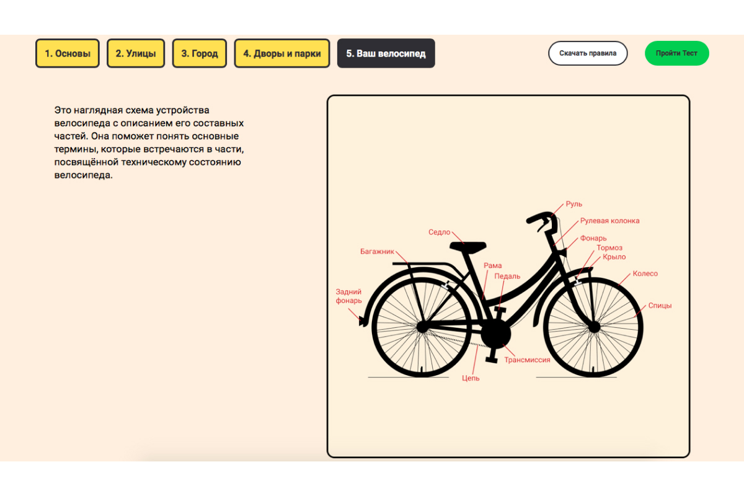Viewport: 744px width, 496px height.
Task: Pick the 'Рулевая колонка' label
Action: (x=609, y=221)
